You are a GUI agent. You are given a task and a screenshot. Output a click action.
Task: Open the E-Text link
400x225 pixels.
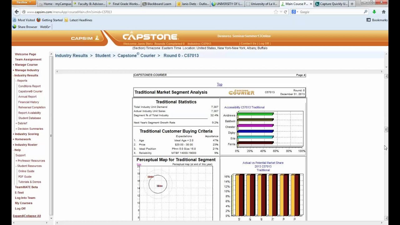tap(19, 192)
